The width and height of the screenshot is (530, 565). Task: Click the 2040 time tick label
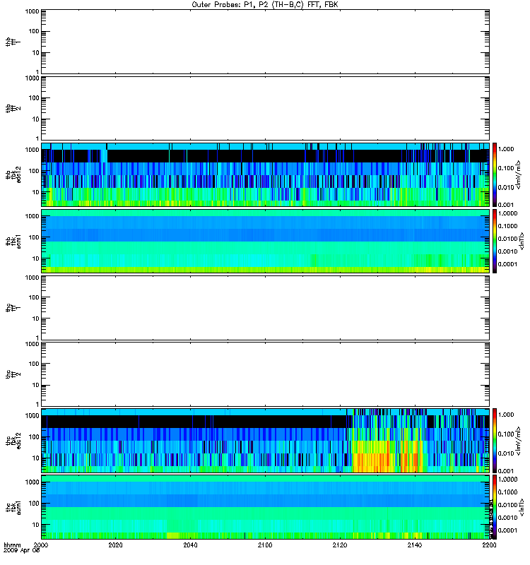[190, 545]
